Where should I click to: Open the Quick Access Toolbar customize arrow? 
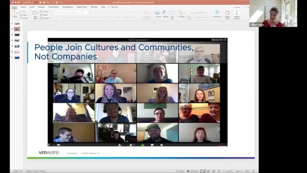[x=61, y=2]
